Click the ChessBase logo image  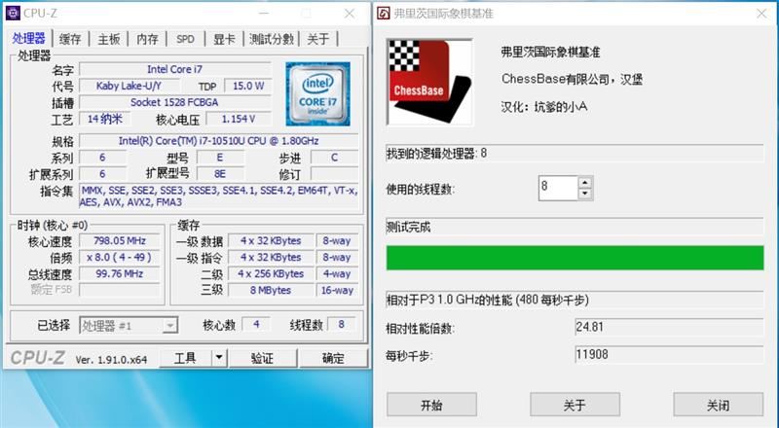pos(429,82)
